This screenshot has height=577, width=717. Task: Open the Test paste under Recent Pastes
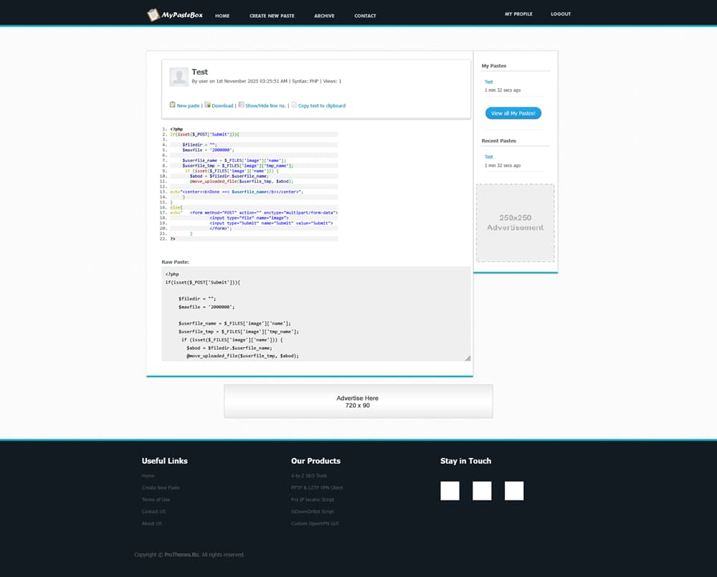click(x=488, y=157)
